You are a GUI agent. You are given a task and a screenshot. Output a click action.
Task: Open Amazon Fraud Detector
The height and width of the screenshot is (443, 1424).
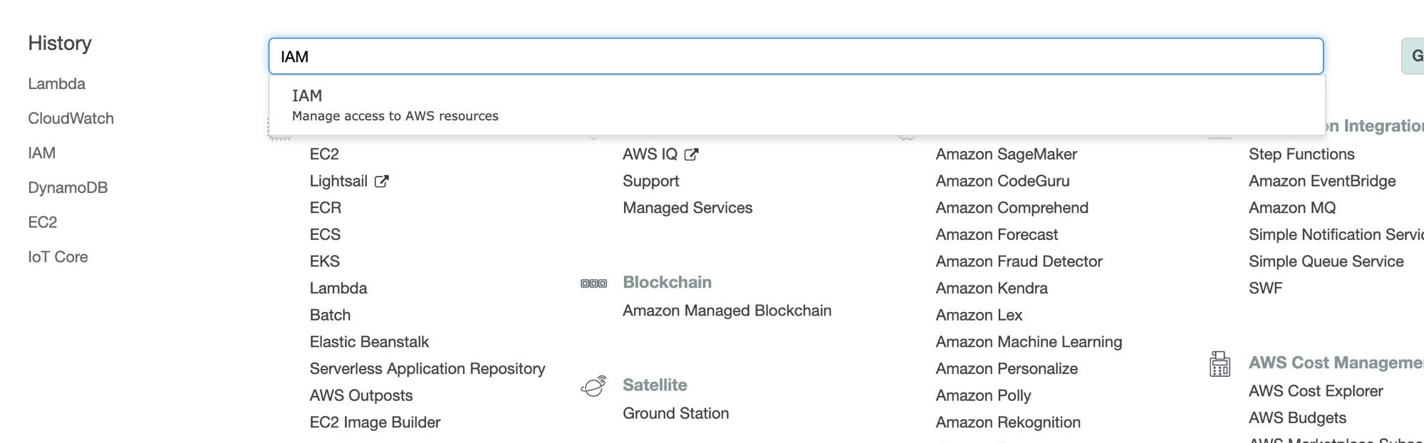[x=1019, y=262]
